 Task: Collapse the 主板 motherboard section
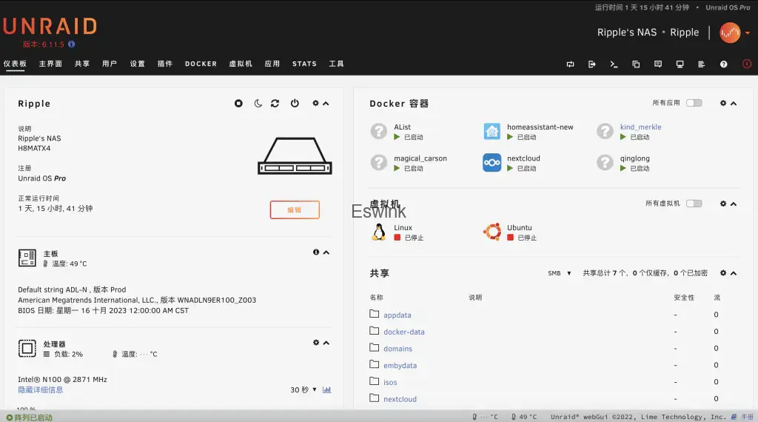(x=326, y=252)
